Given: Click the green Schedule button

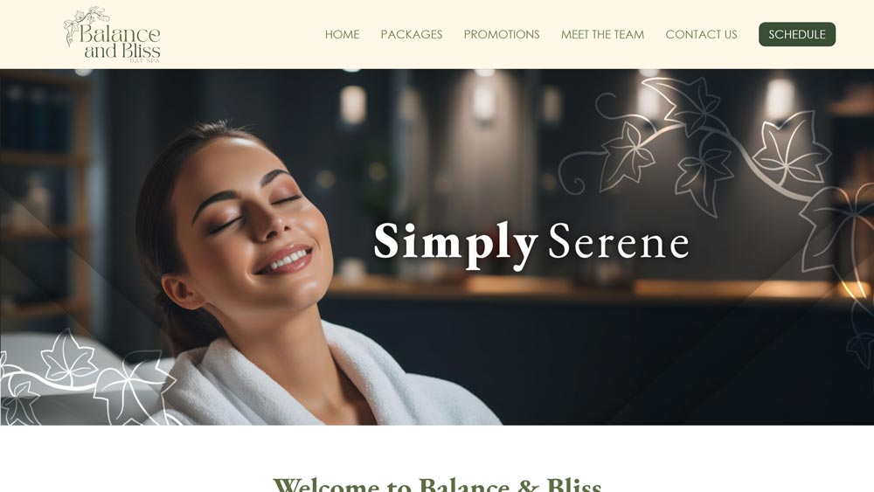Looking at the screenshot, I should (x=797, y=35).
